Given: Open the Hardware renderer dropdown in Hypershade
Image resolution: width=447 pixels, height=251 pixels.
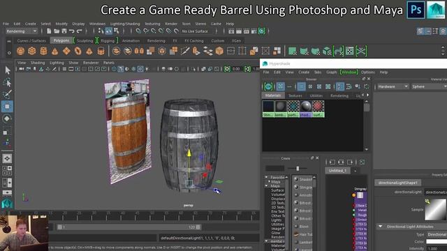Looking at the screenshot, I should coord(393,86).
